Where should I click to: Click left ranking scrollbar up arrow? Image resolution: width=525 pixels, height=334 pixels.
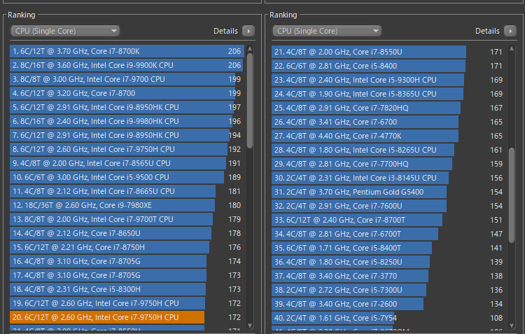[250, 49]
